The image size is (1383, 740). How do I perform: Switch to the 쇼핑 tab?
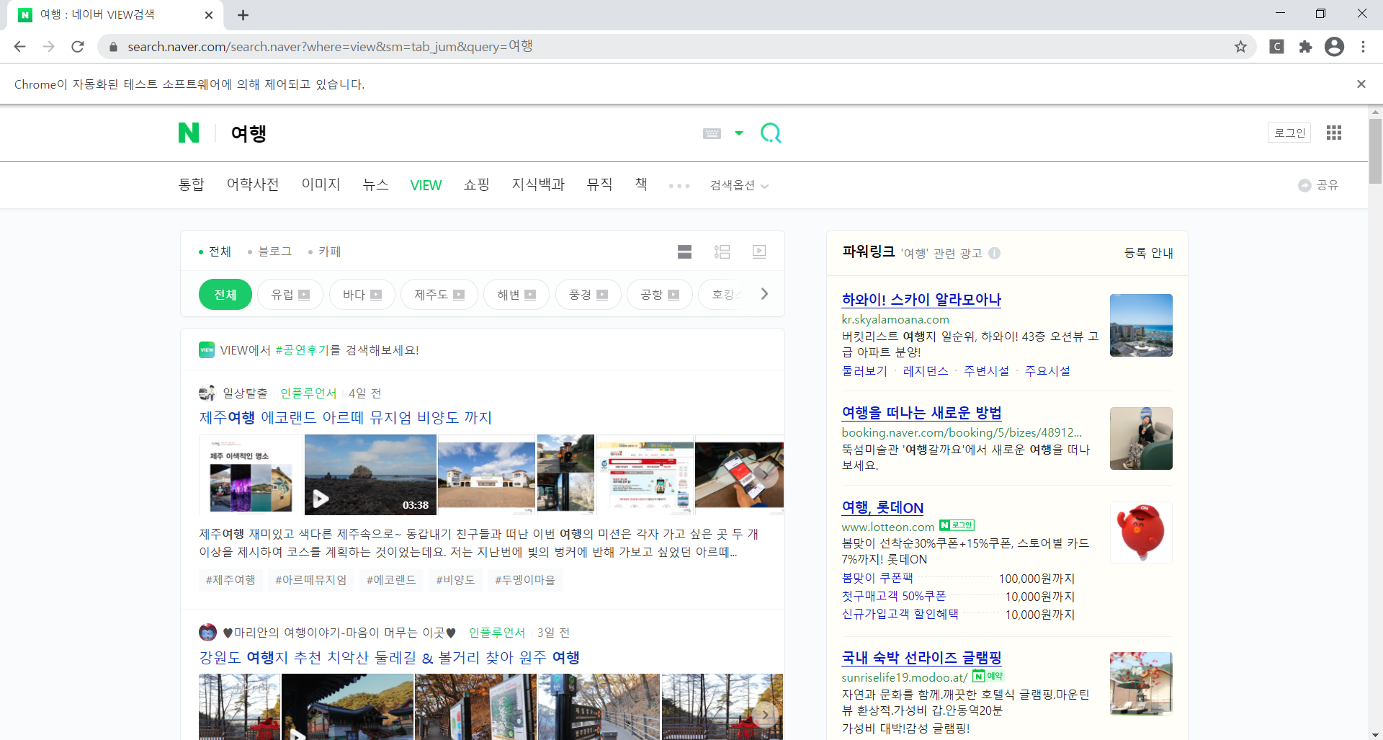tap(477, 184)
